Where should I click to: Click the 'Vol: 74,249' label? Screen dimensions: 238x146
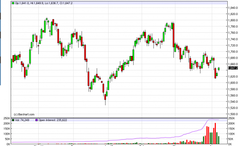[x=22, y=120]
